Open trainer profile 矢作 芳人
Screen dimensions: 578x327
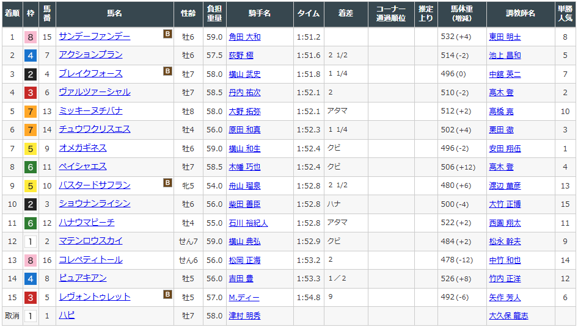click(505, 297)
